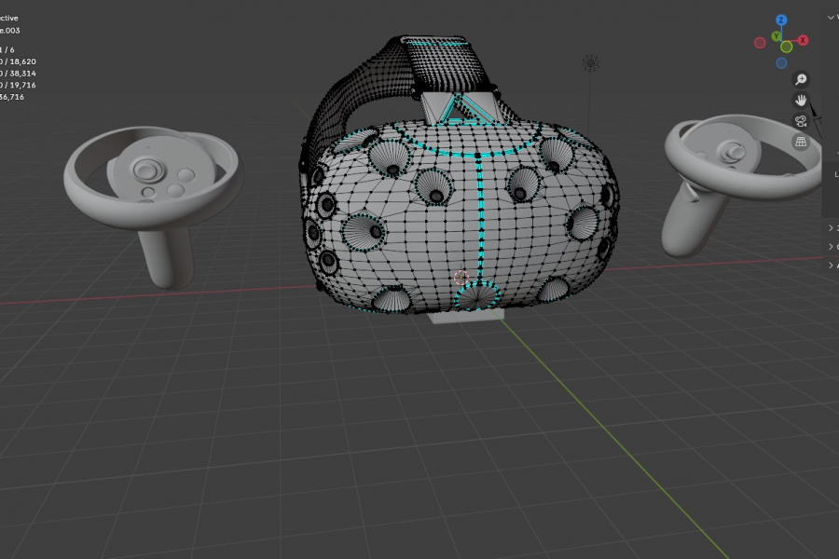Click the light object above the headset
The height and width of the screenshot is (559, 839).
pos(590,63)
